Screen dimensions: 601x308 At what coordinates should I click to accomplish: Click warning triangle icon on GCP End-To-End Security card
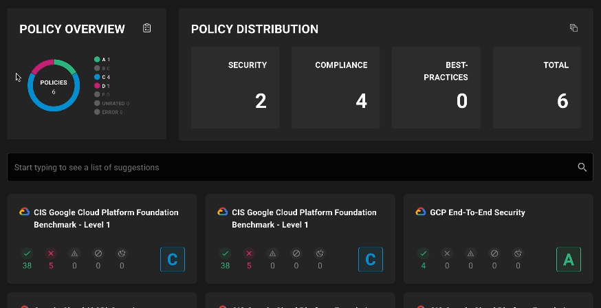(470, 253)
